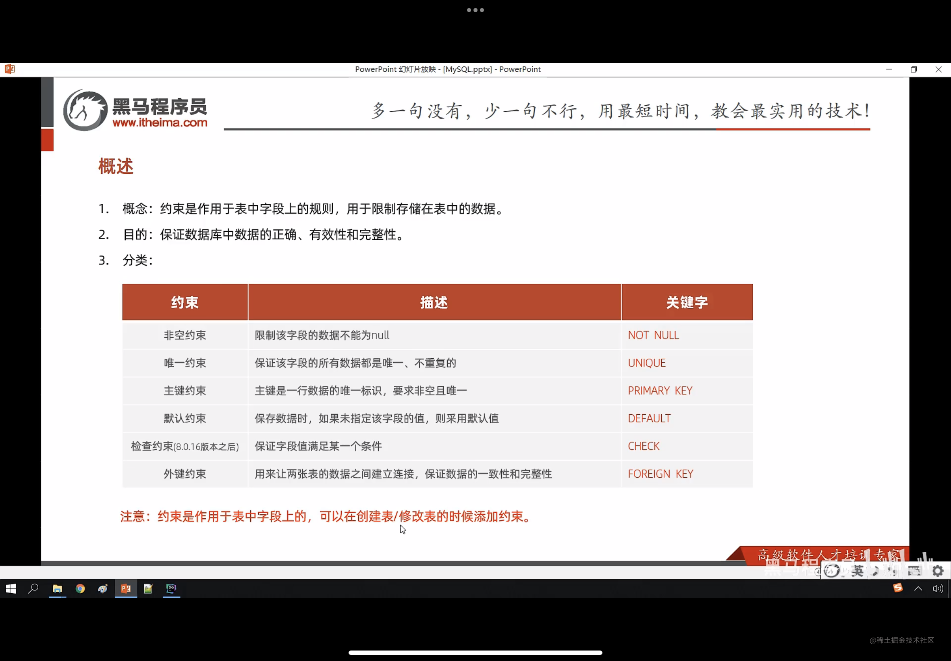The height and width of the screenshot is (661, 951).
Task: Click the DEFAULT keyword cell
Action: pyautogui.click(x=687, y=418)
